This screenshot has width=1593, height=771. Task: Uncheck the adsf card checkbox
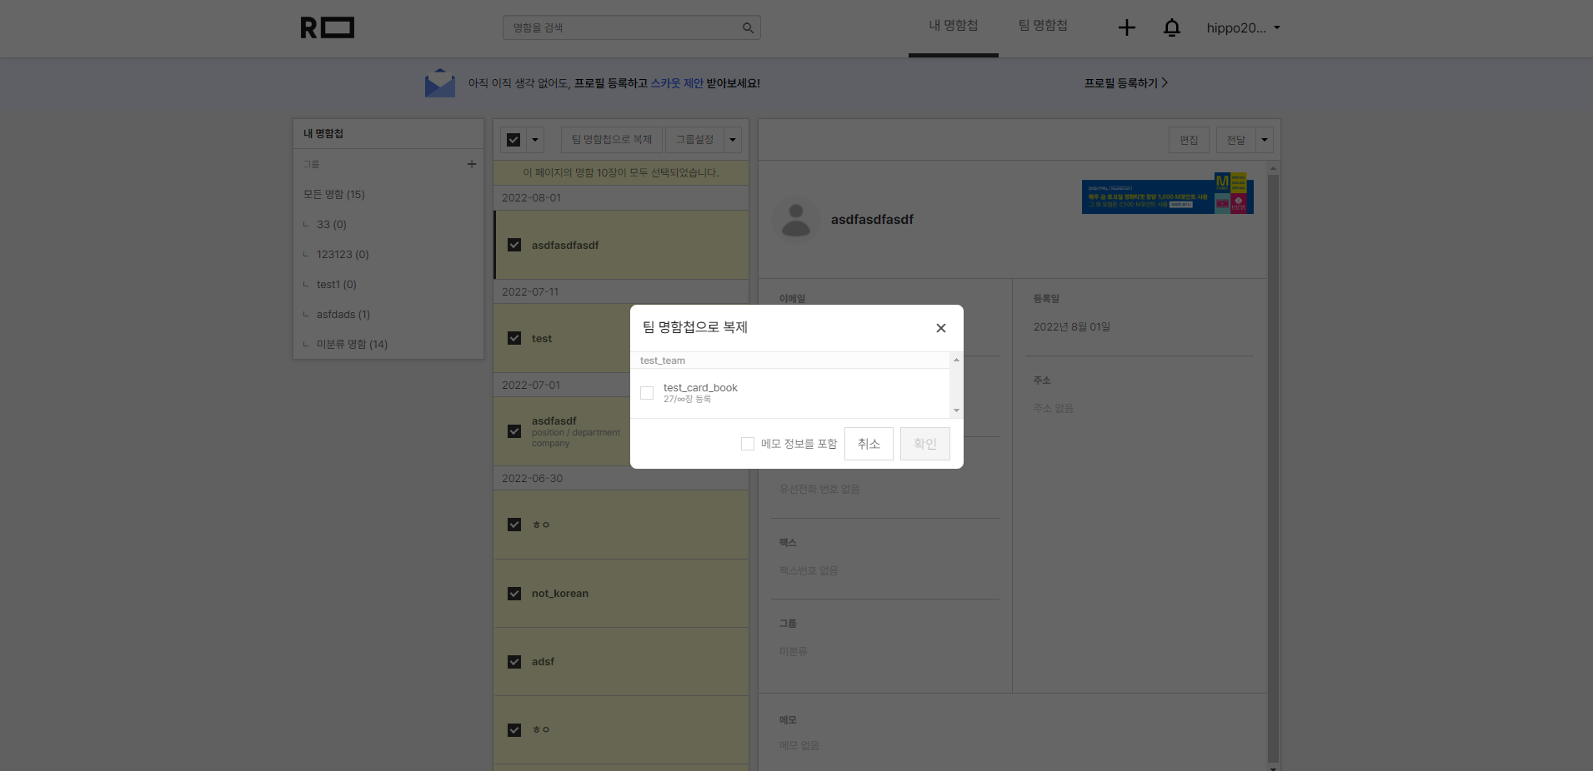pos(514,662)
